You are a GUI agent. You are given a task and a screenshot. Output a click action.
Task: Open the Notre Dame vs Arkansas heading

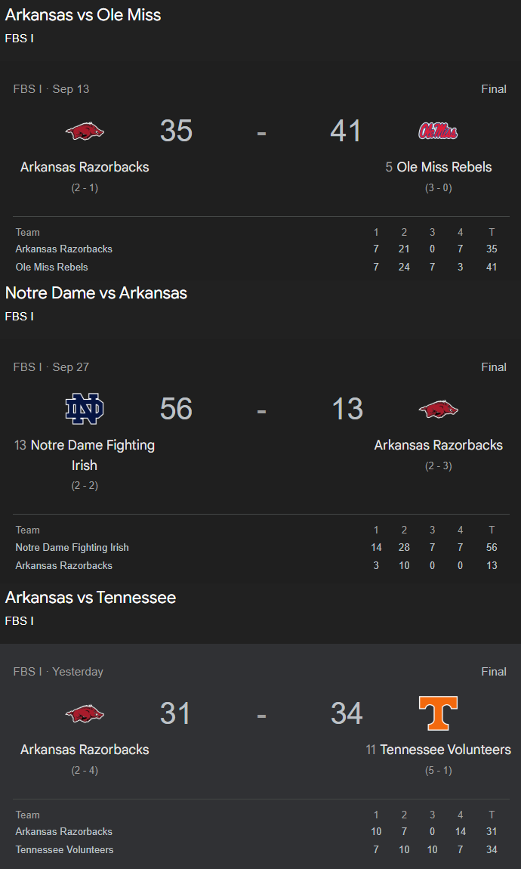97,292
